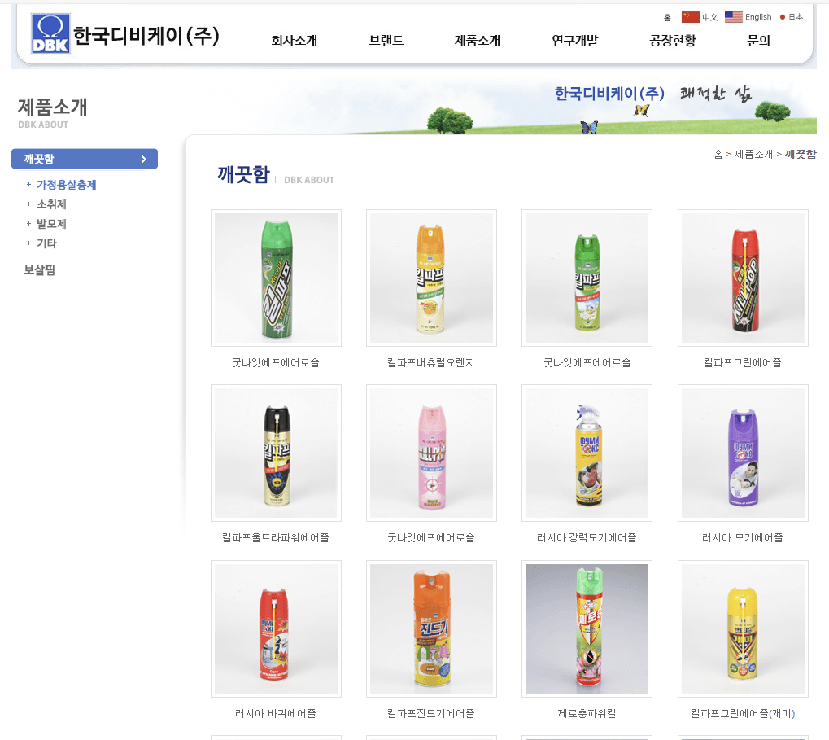Viewport: 829px width, 740px height.
Task: Click the 킬파프그린에어졸 product thumbnail
Action: point(742,278)
